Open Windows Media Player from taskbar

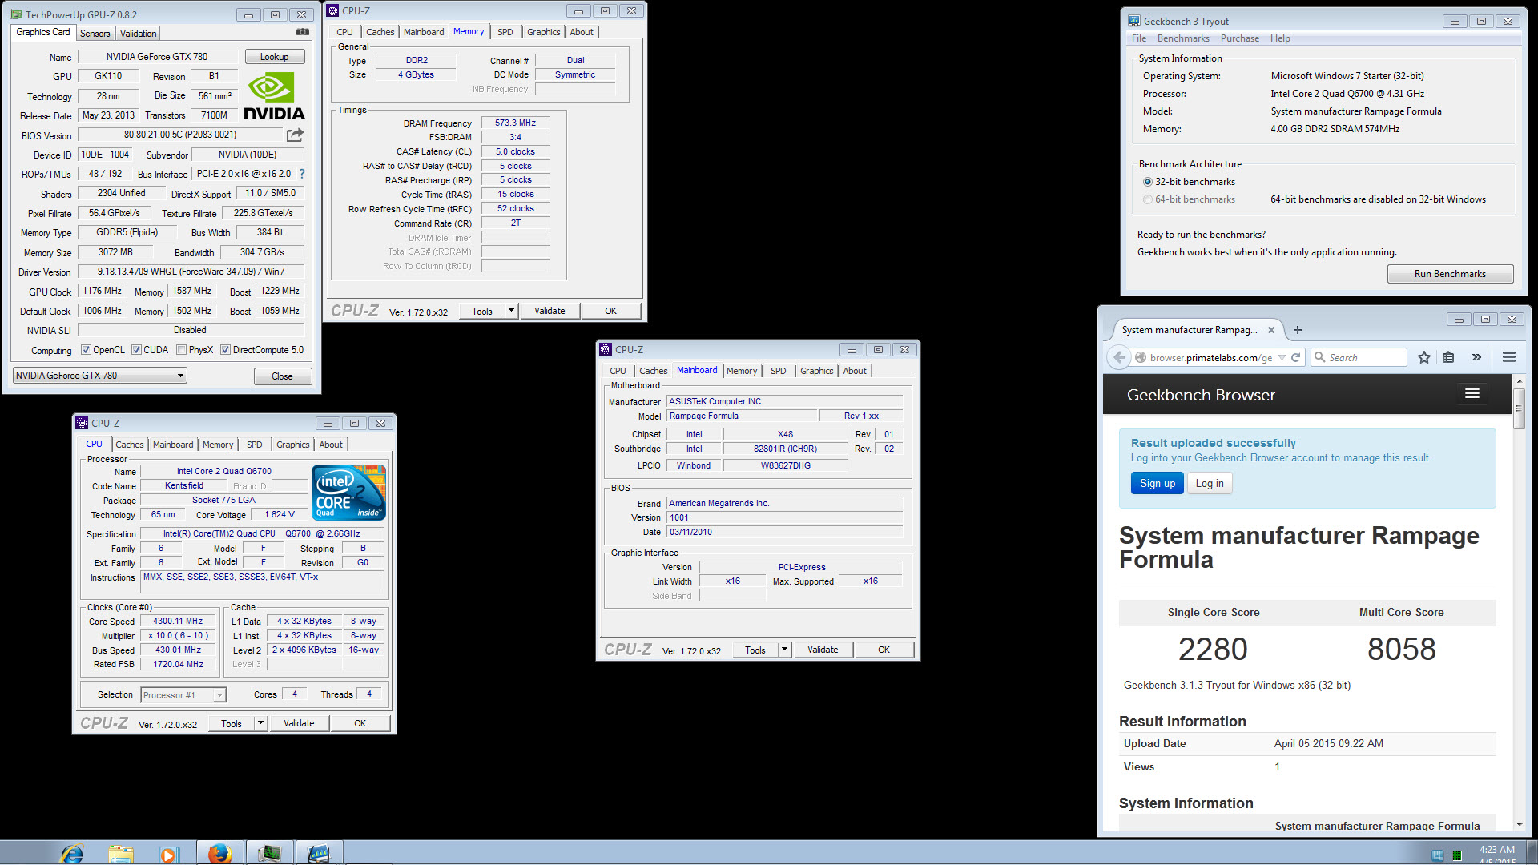coord(168,854)
